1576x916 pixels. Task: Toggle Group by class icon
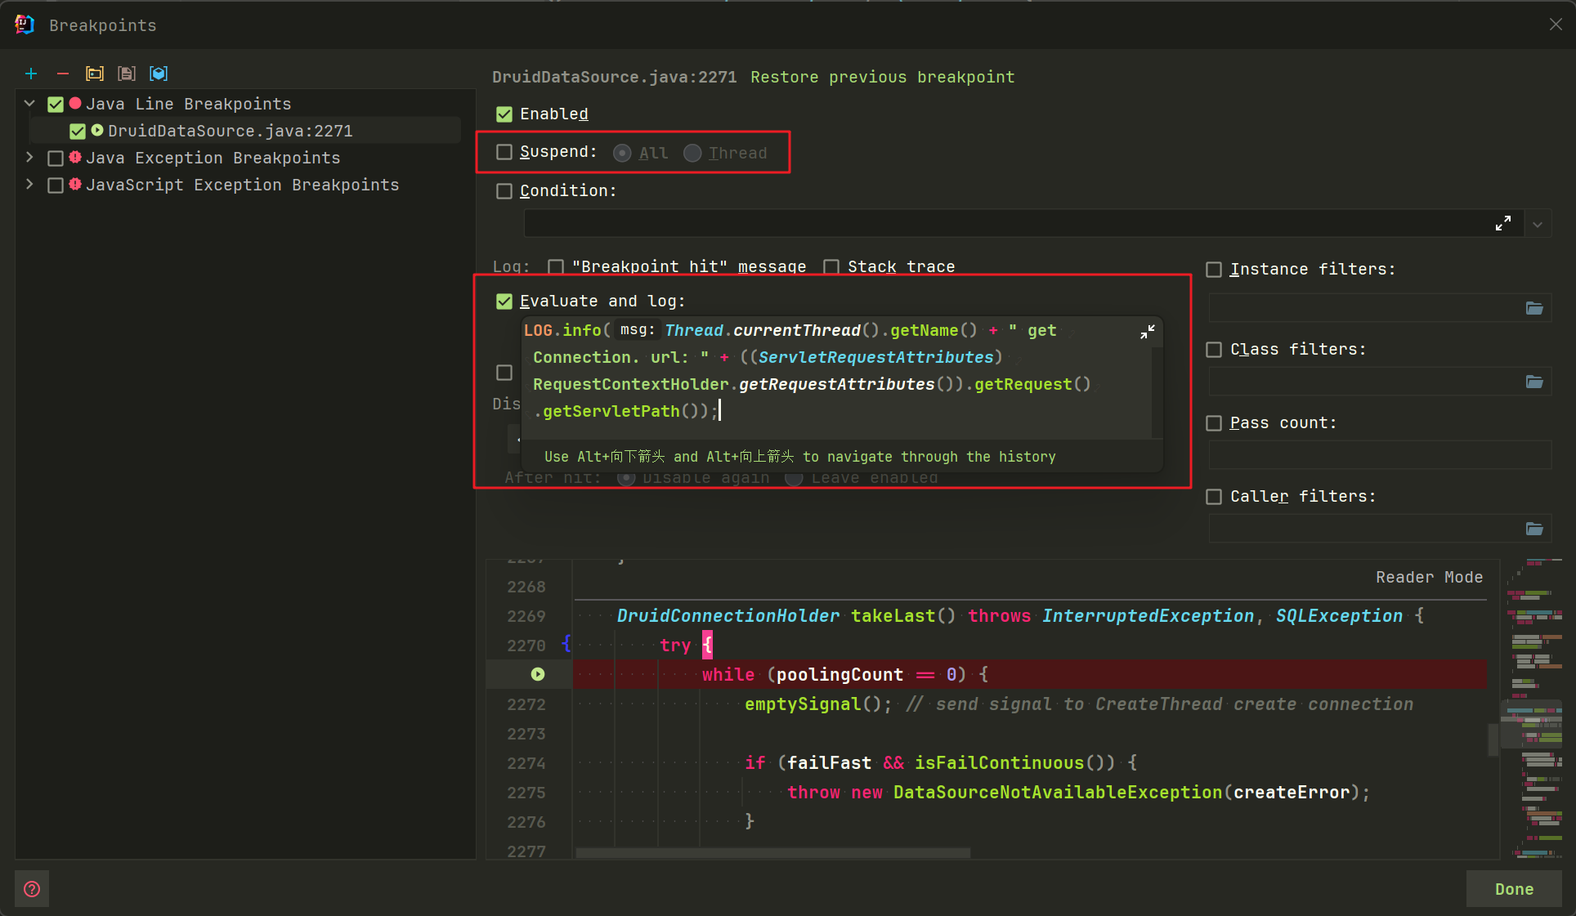(x=159, y=74)
